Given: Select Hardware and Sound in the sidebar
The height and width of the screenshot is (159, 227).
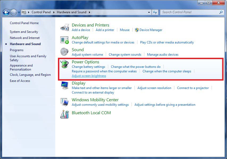Looking at the screenshot, I should point(25,44).
